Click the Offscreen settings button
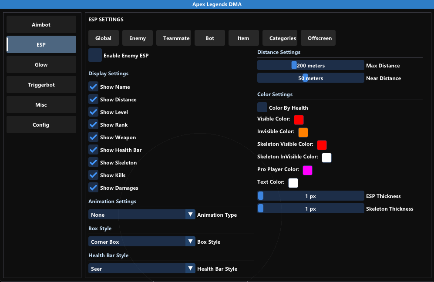This screenshot has width=434, height=282. [320, 38]
